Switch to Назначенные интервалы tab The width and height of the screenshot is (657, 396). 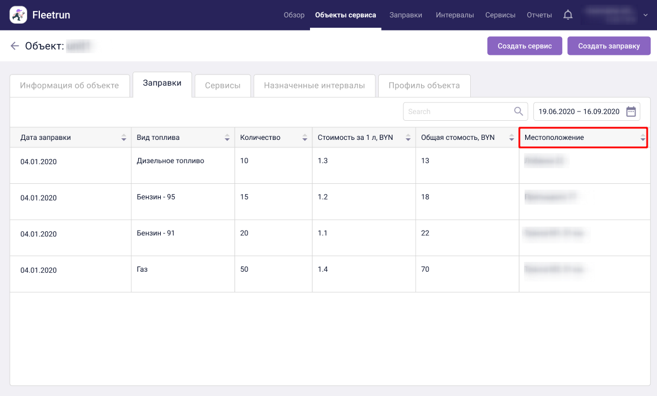click(314, 86)
